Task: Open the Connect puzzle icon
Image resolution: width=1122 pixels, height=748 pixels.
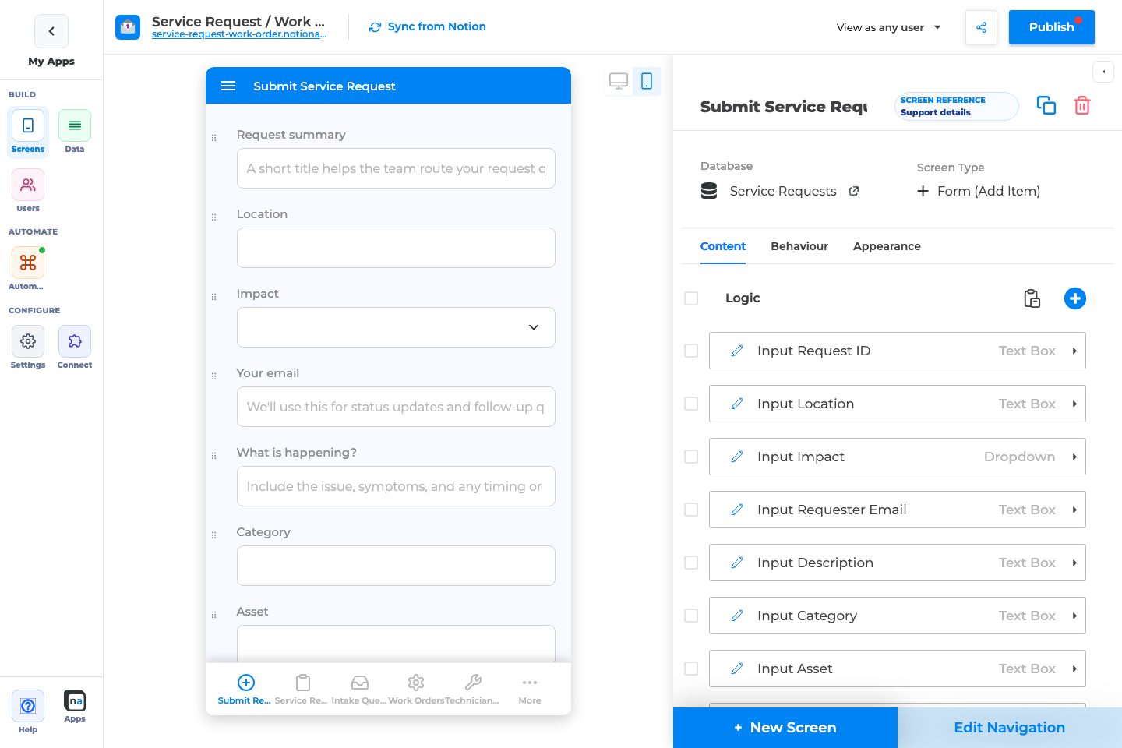Action: click(75, 341)
